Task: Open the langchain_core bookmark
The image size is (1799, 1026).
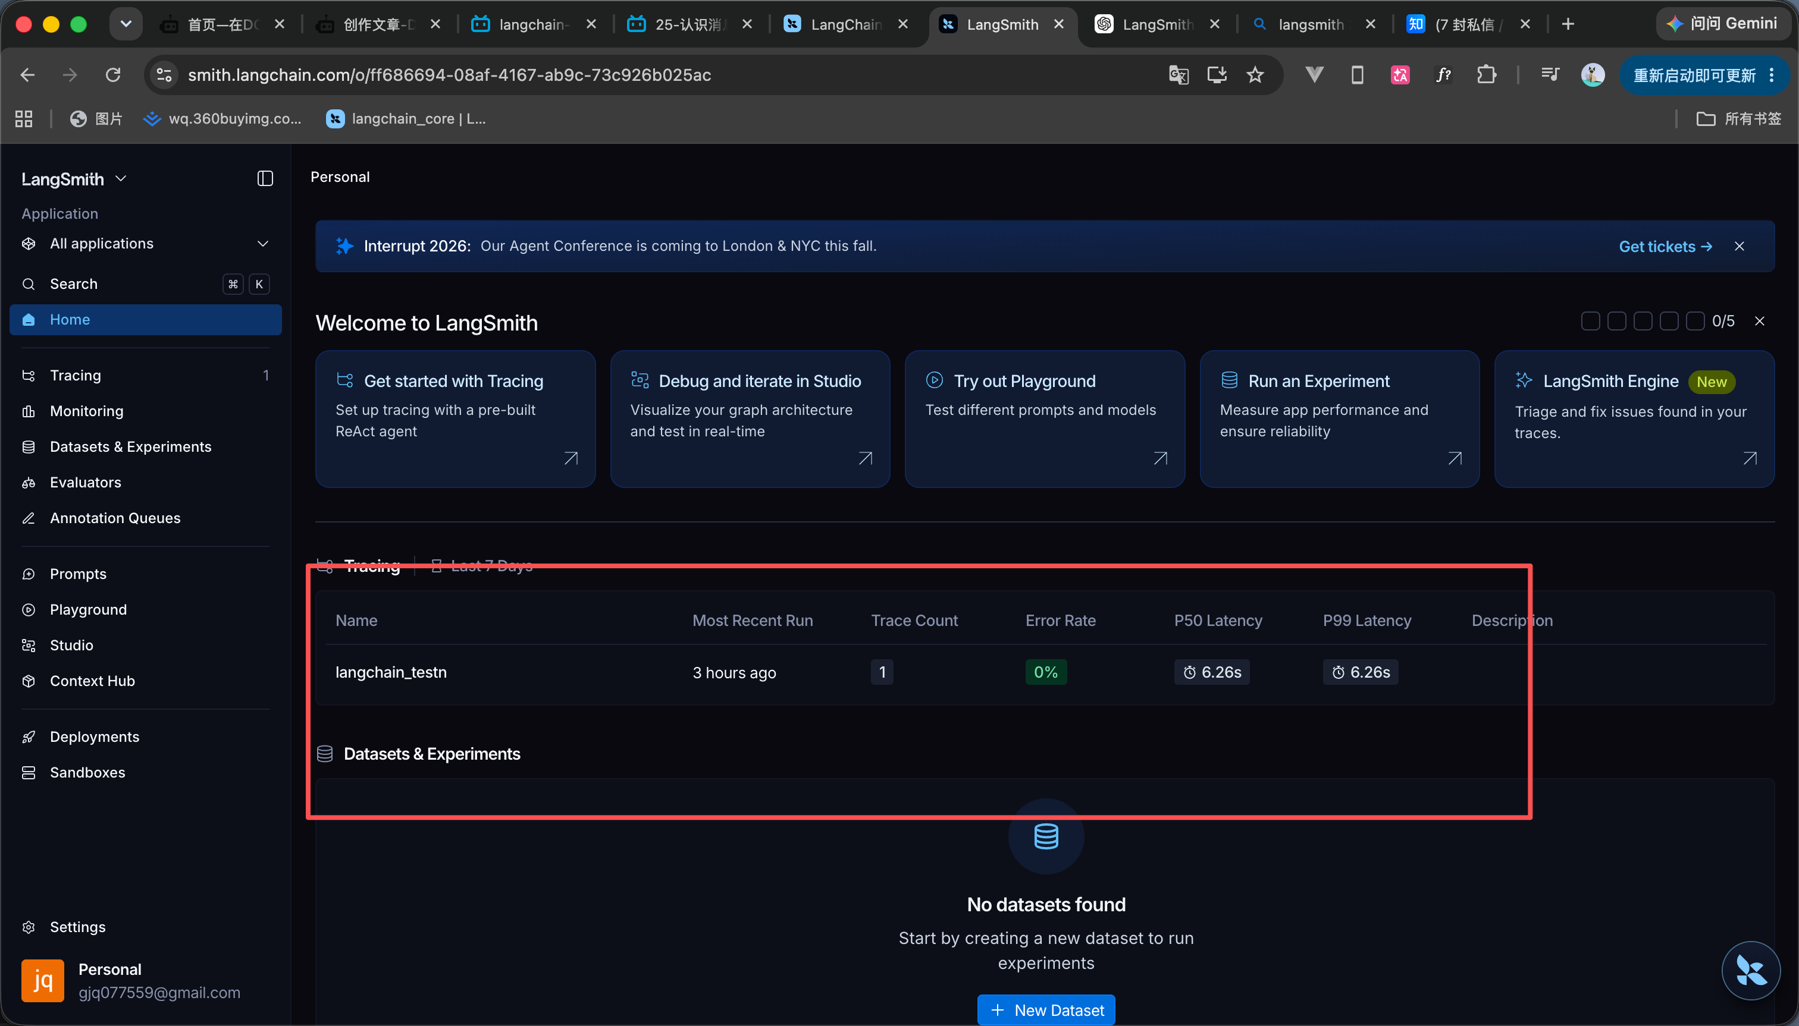Action: click(x=406, y=118)
